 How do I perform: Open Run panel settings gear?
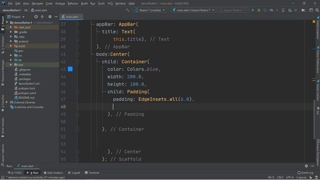point(306,166)
